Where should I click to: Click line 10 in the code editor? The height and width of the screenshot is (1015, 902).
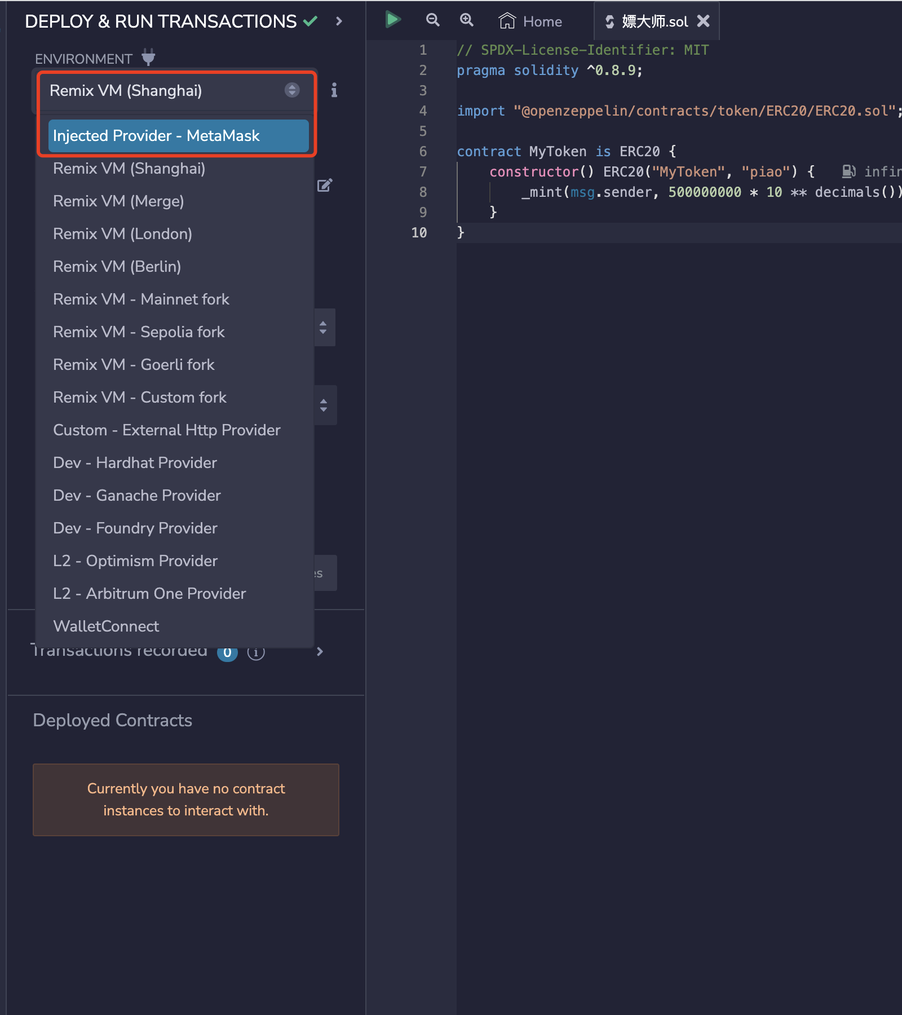click(x=564, y=233)
